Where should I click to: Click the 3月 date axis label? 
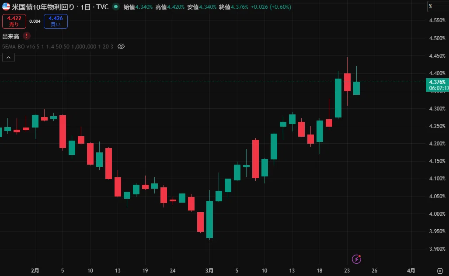pyautogui.click(x=209, y=271)
